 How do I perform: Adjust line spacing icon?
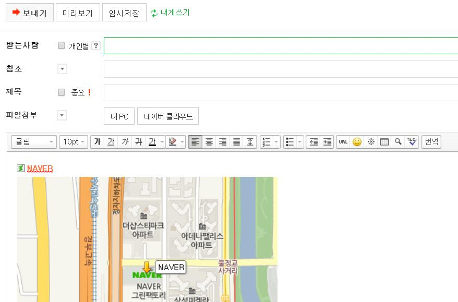[x=250, y=142]
